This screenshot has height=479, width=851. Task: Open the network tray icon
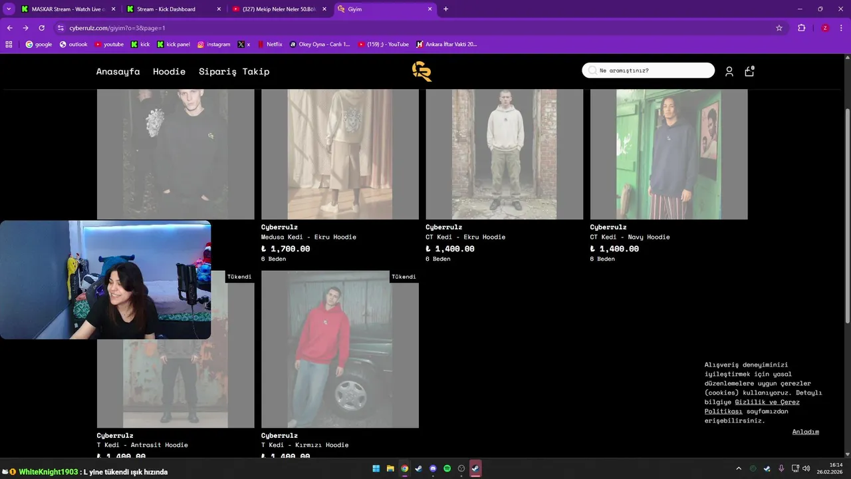[795, 468]
